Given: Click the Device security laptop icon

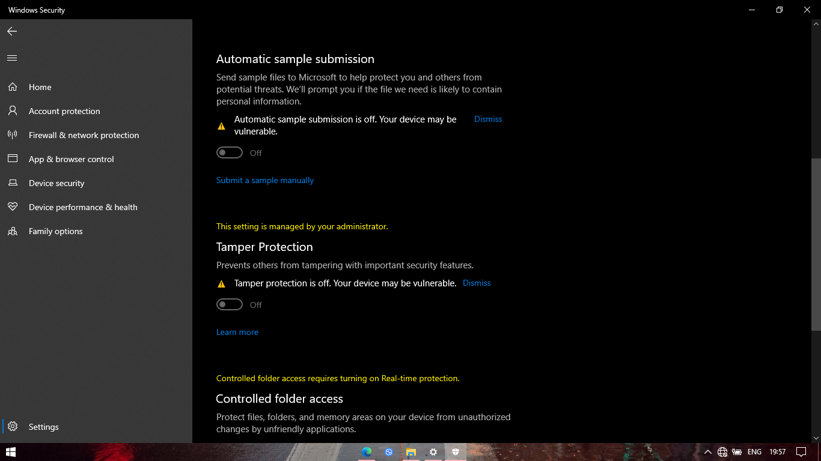Looking at the screenshot, I should tap(13, 183).
